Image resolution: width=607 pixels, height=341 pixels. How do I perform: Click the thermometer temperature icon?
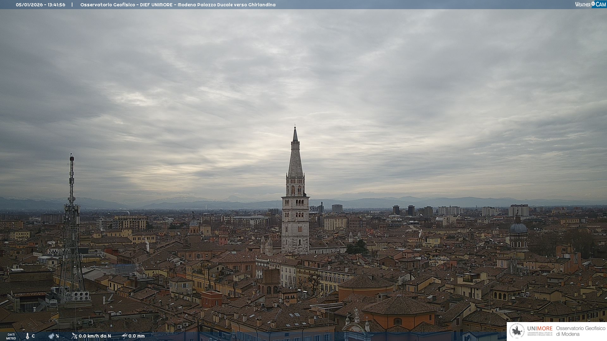[x=28, y=336]
